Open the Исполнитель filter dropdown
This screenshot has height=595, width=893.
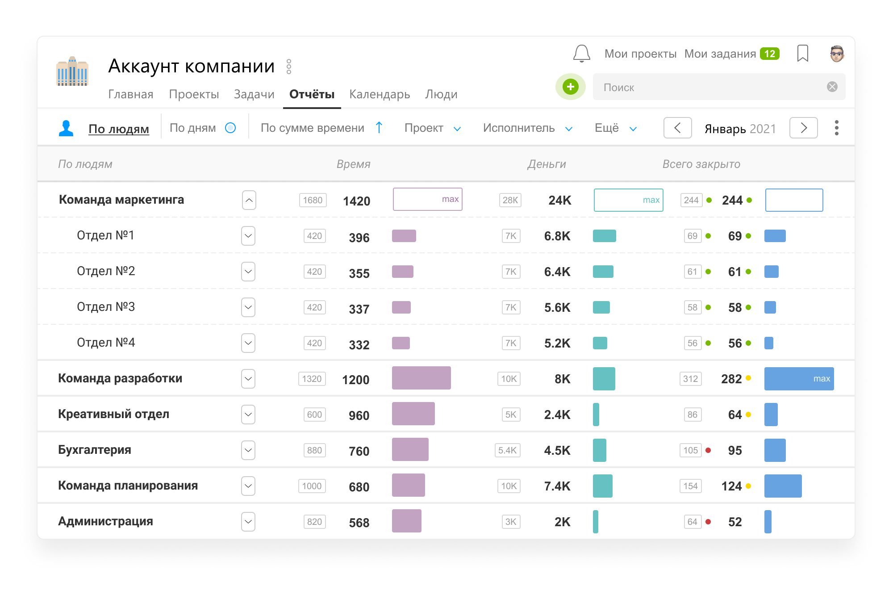tap(527, 128)
